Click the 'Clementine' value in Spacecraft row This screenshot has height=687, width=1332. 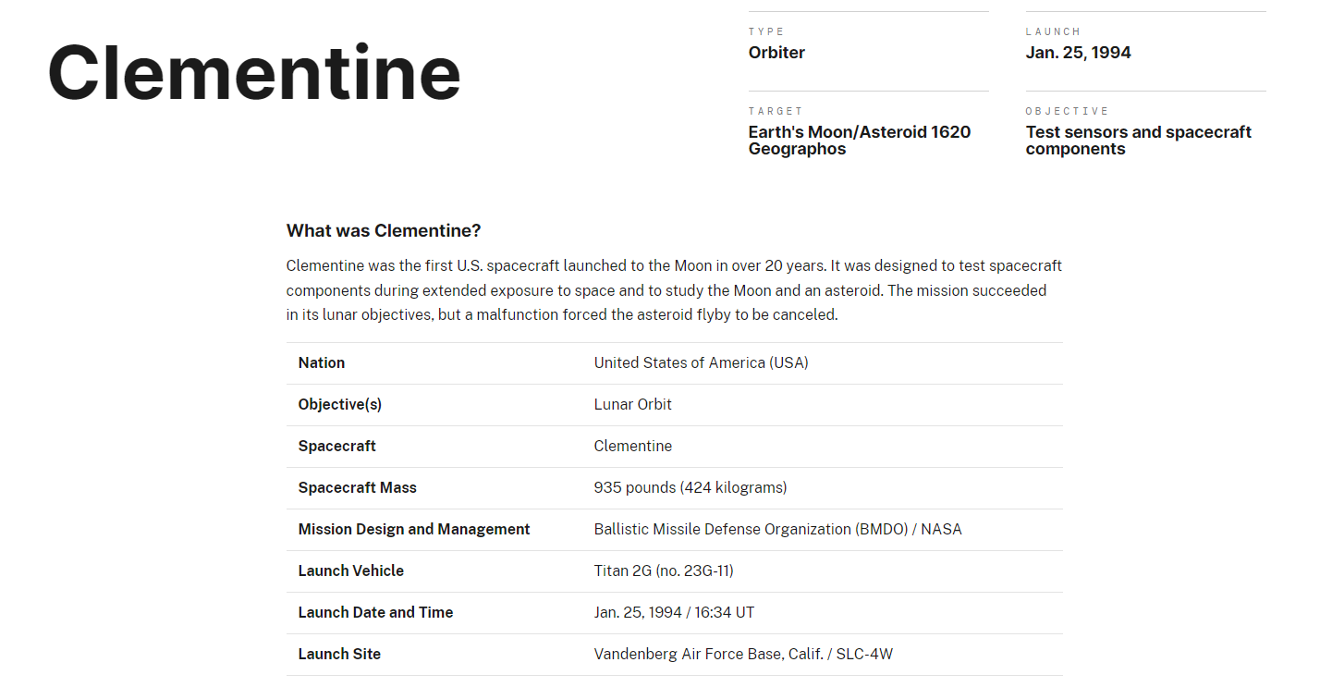tap(633, 446)
